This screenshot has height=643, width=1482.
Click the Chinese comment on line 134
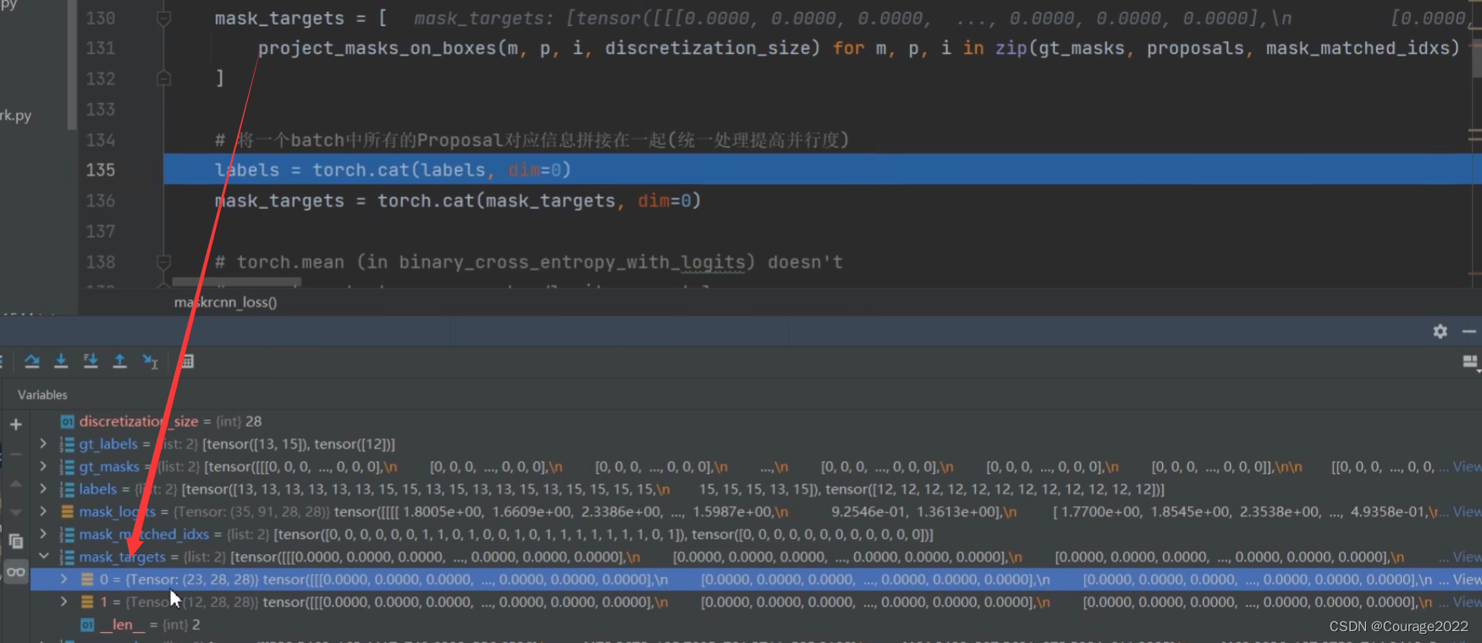pyautogui.click(x=532, y=140)
